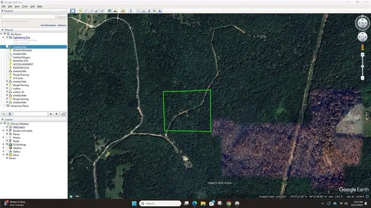371x208 pixels.
Task: Click the Get Directions link
Action: (48, 25)
